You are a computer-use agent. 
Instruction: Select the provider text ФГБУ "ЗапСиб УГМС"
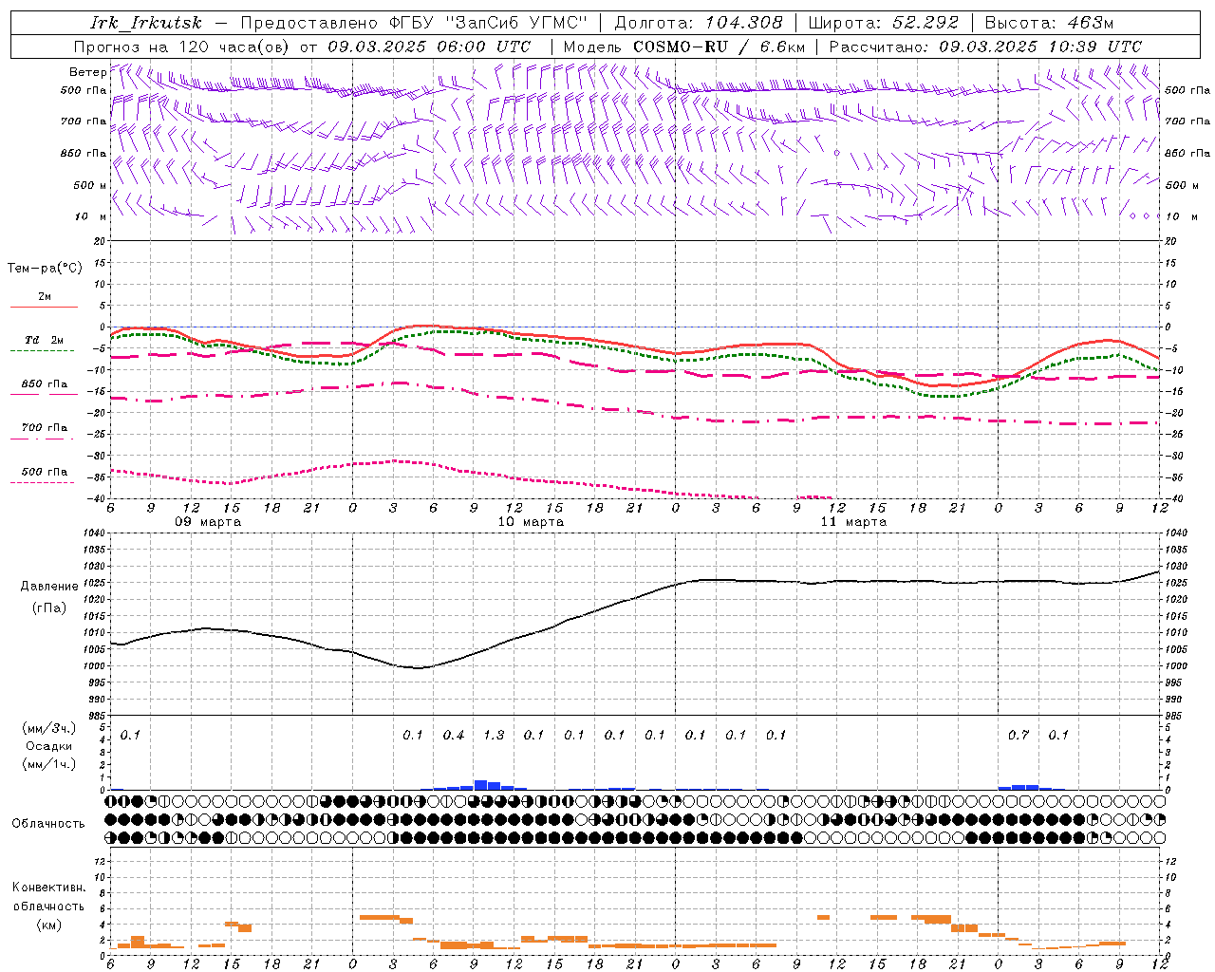(x=489, y=23)
